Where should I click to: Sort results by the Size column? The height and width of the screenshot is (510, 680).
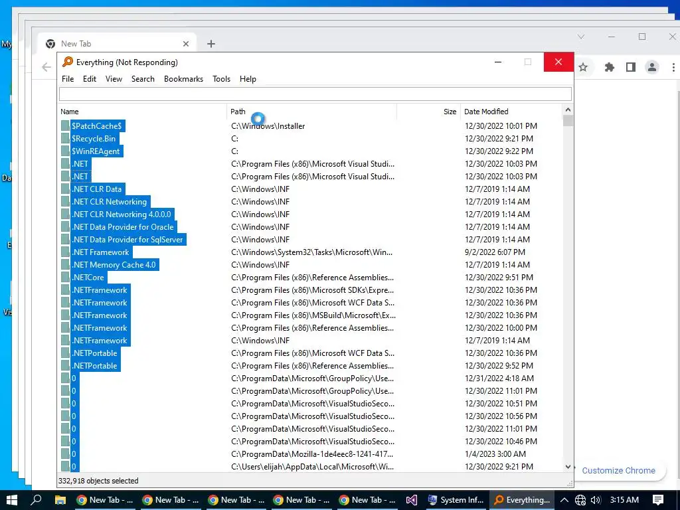point(428,112)
